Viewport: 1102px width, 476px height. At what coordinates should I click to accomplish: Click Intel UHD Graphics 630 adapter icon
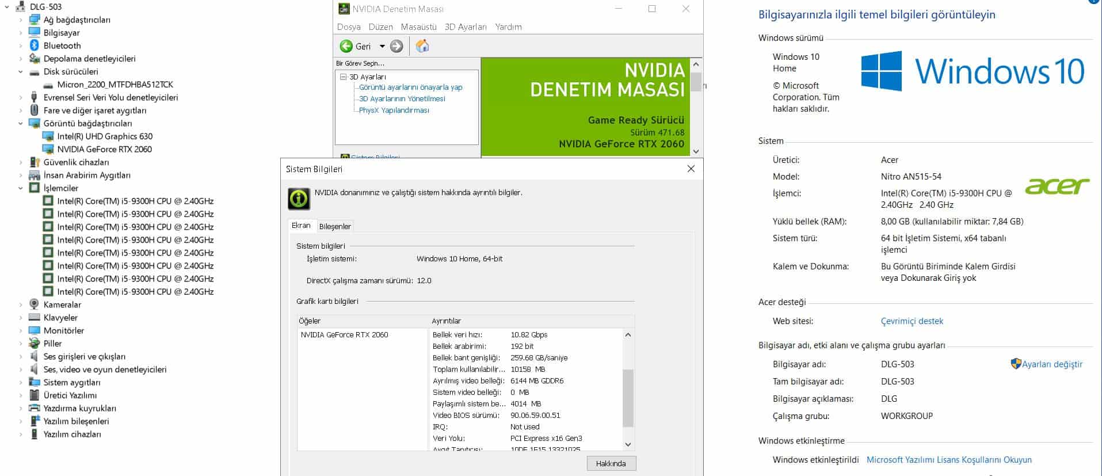48,136
